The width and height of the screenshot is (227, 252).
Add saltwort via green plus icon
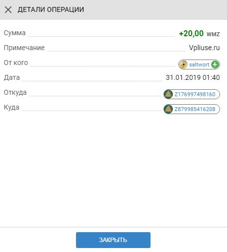215,64
